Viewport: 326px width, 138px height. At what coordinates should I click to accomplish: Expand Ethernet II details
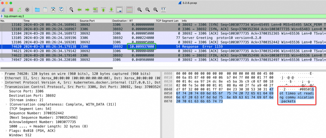(3, 78)
